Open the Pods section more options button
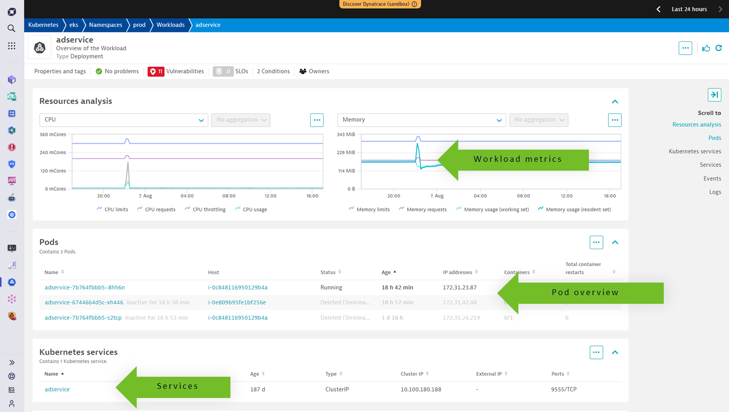This screenshot has height=412, width=729. coord(597,242)
